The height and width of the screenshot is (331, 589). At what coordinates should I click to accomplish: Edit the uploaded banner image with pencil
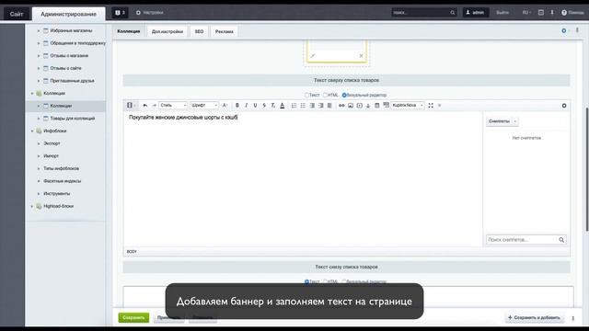tap(313, 56)
